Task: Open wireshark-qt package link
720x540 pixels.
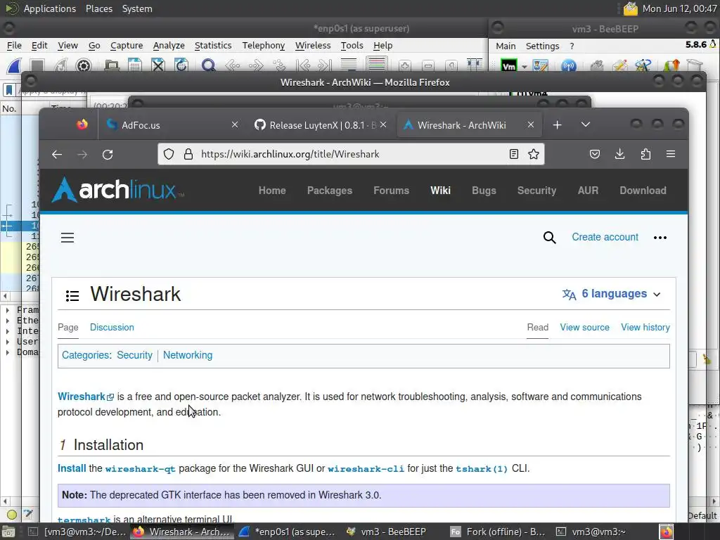Action: (141, 469)
